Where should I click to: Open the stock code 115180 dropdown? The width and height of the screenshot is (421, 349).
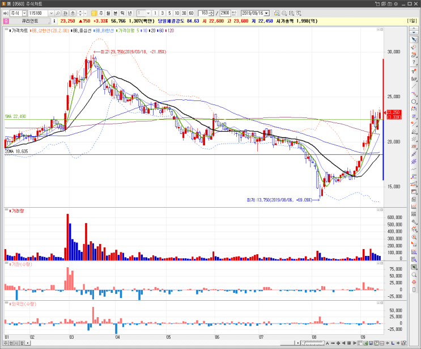[51, 13]
